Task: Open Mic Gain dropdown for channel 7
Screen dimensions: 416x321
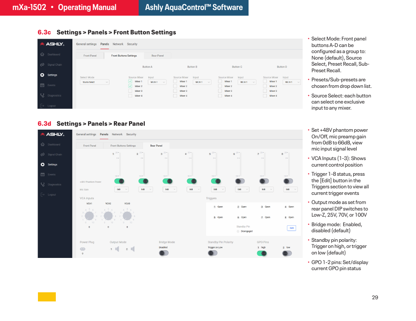Action: (x=266, y=190)
